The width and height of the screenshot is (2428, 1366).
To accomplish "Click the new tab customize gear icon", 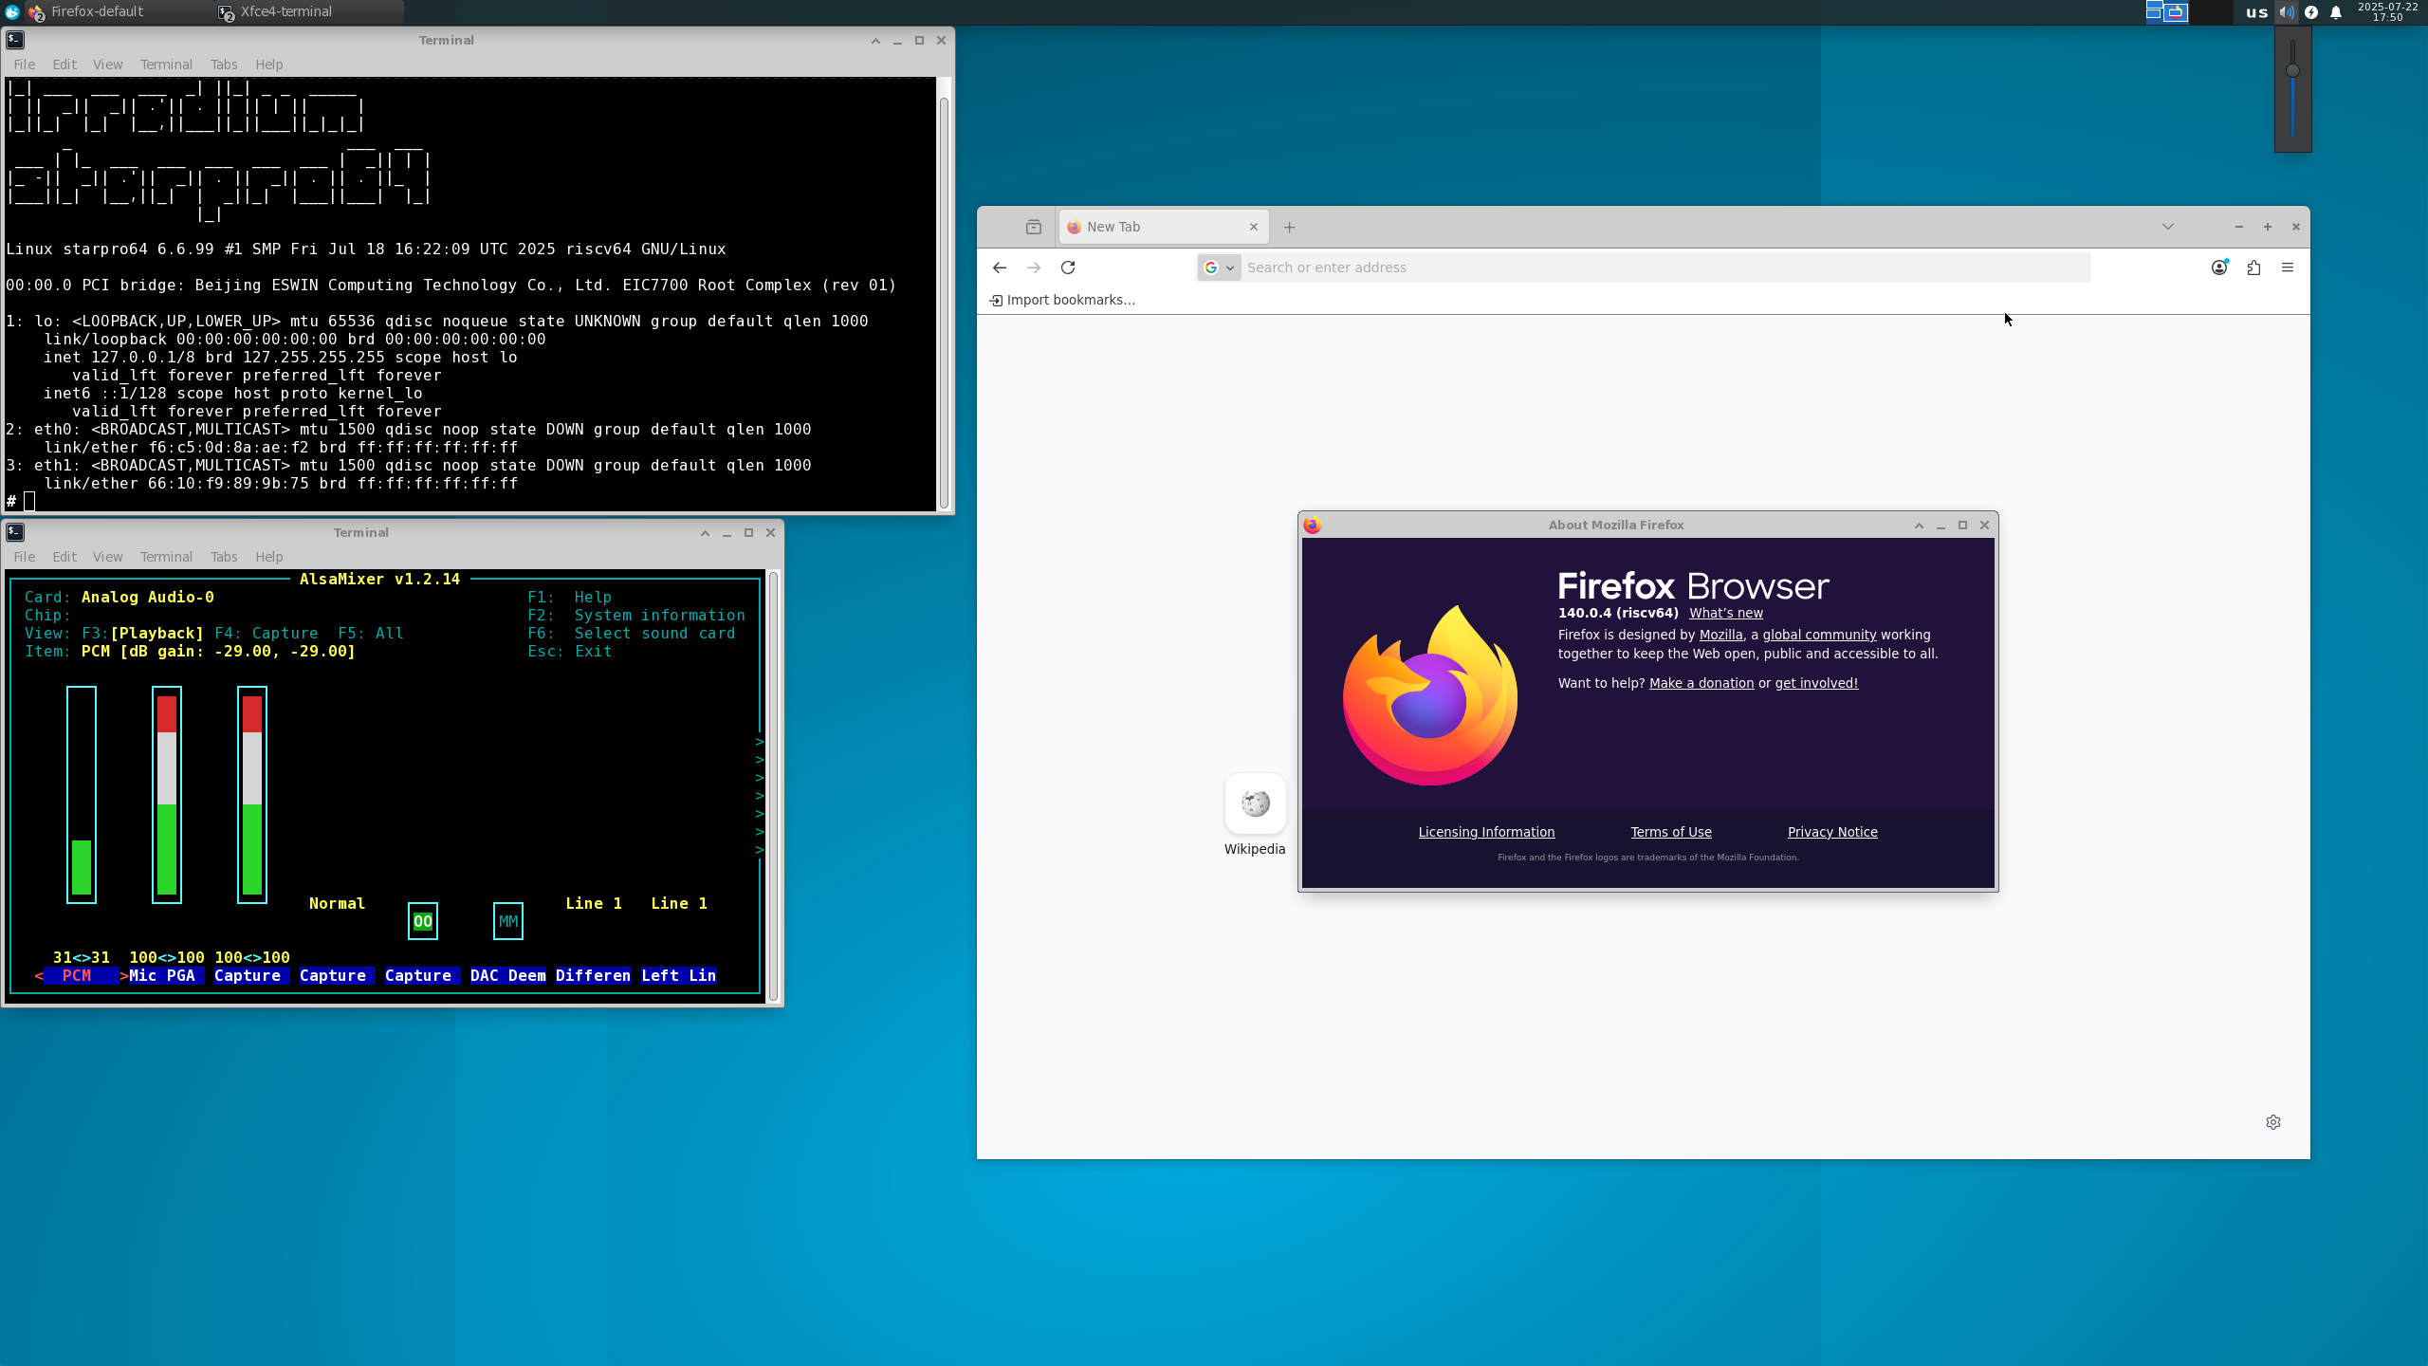I will click(x=2273, y=1122).
